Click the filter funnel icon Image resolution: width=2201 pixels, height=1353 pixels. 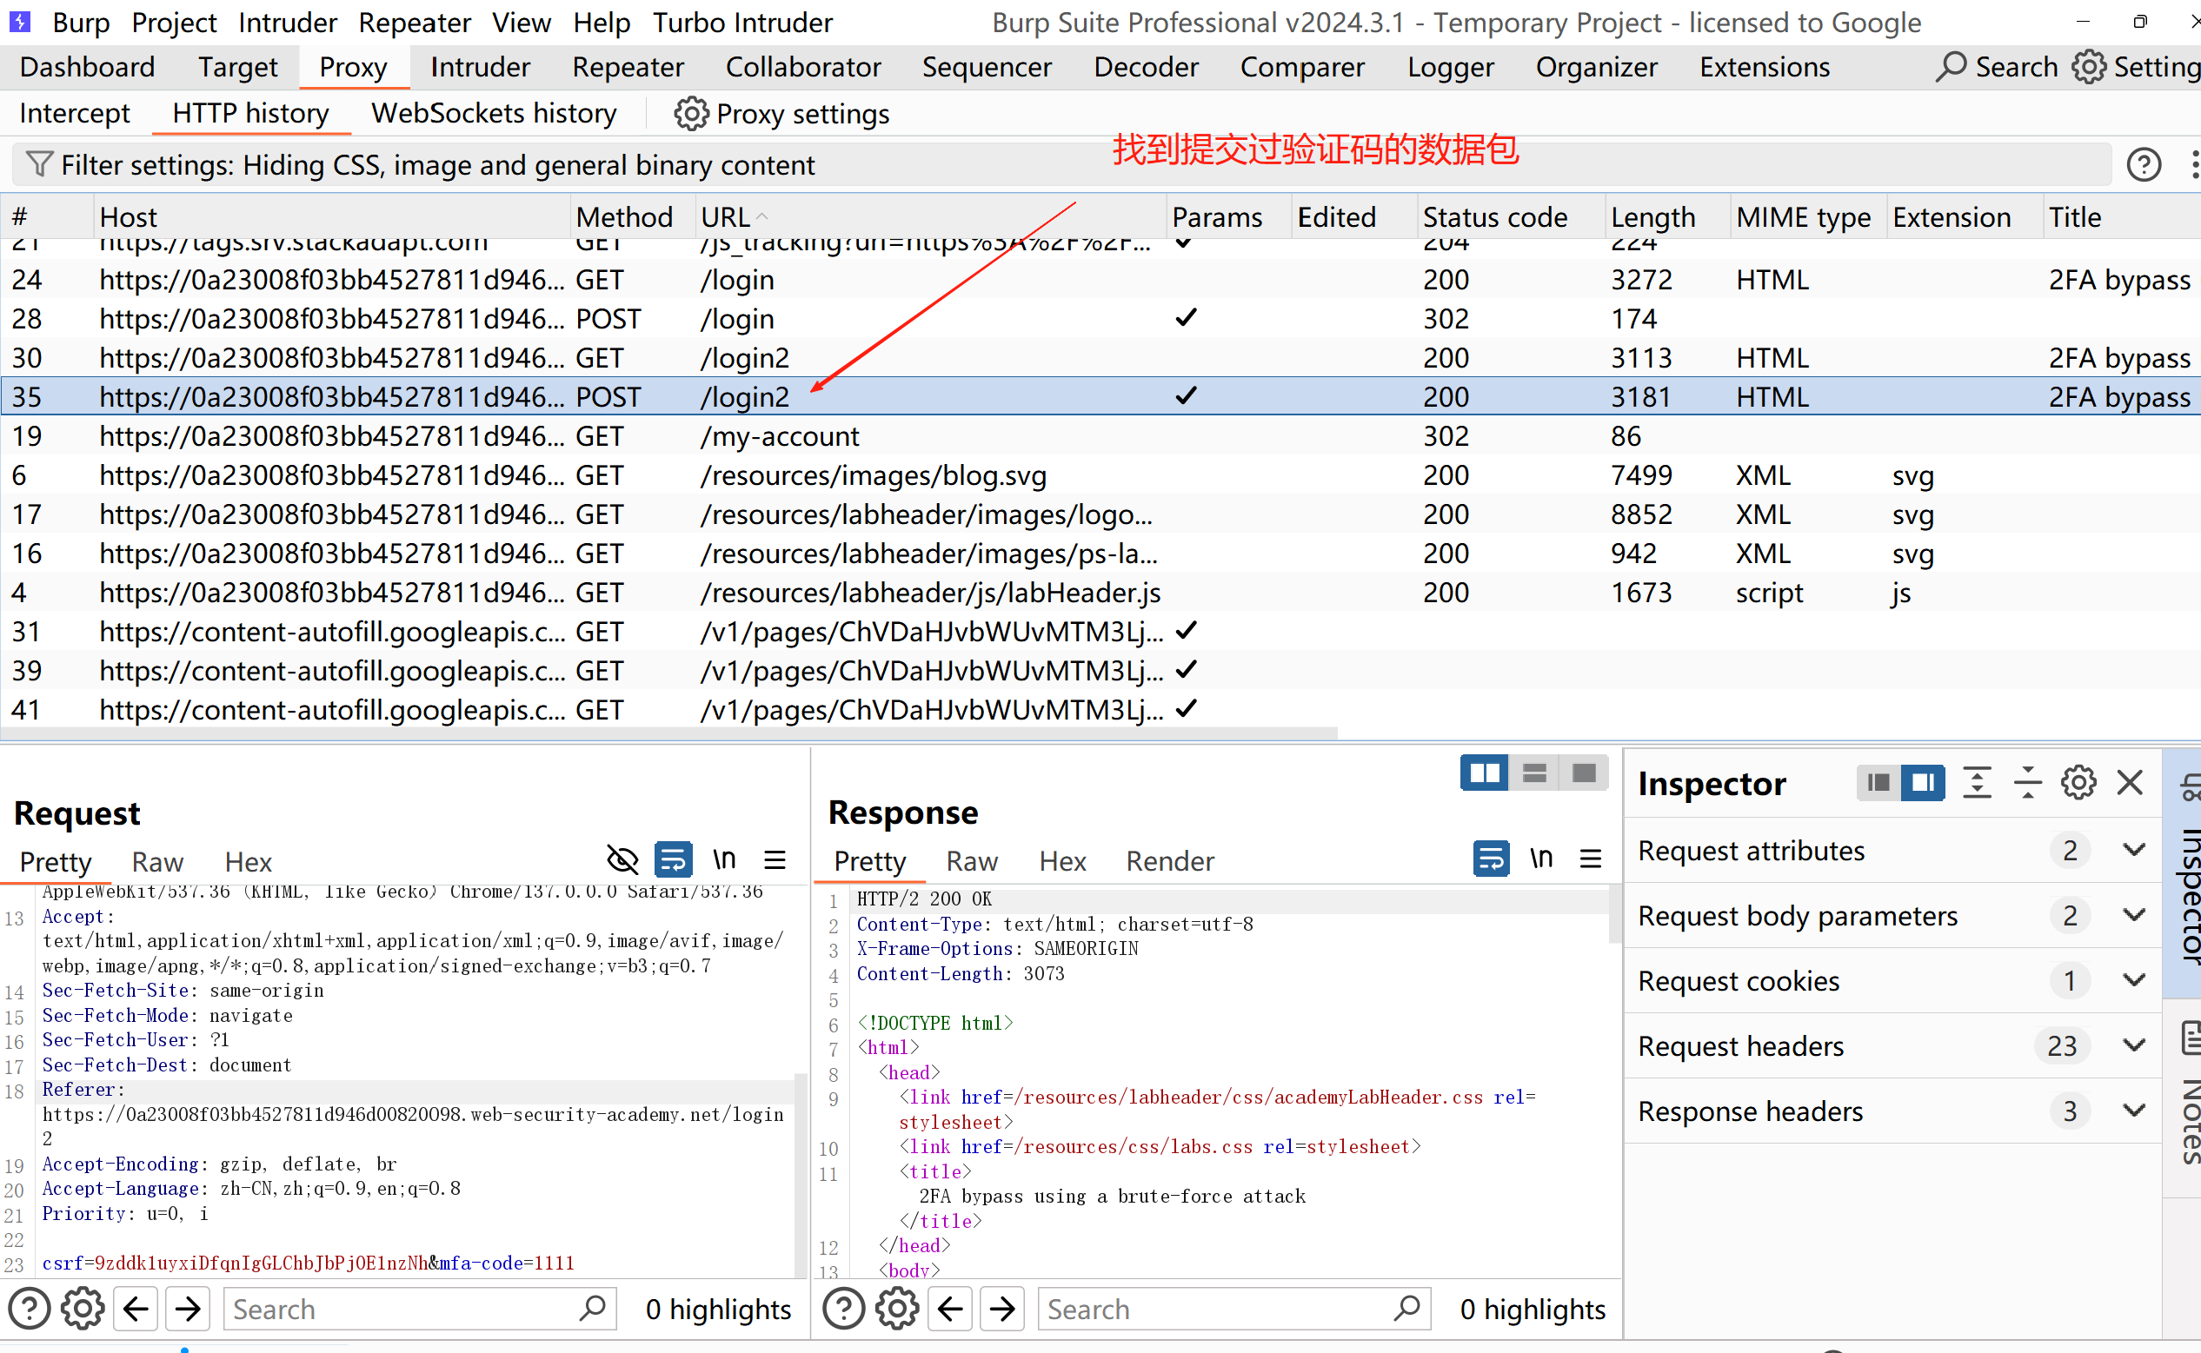[38, 164]
